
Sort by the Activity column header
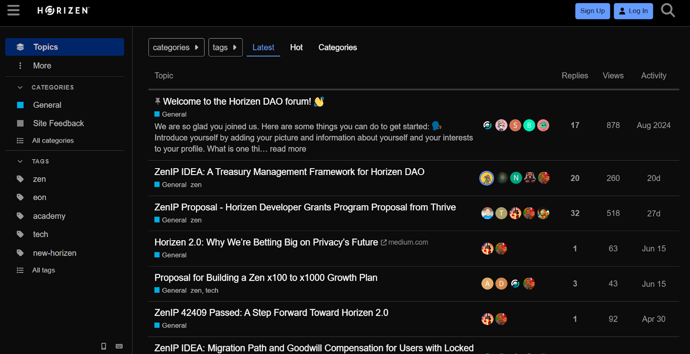pos(654,75)
